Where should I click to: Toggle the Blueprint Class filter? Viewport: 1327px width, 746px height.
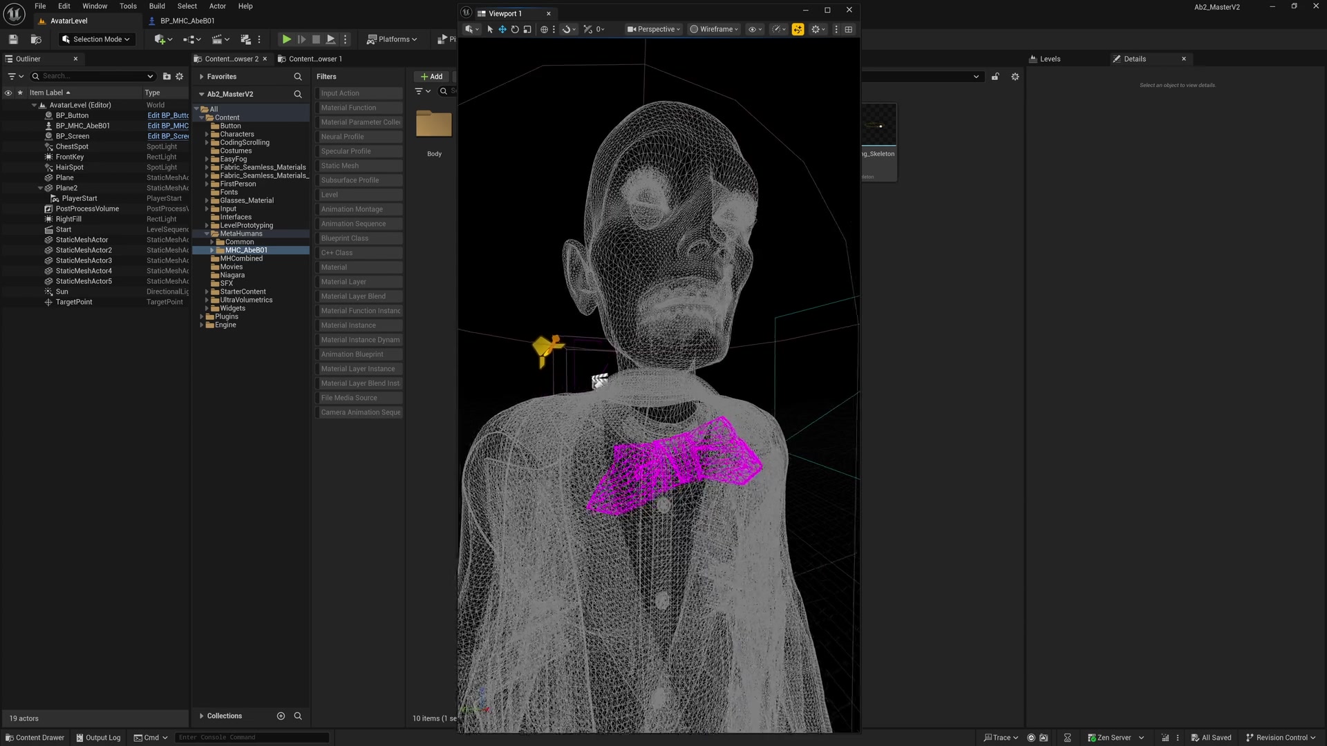[359, 238]
